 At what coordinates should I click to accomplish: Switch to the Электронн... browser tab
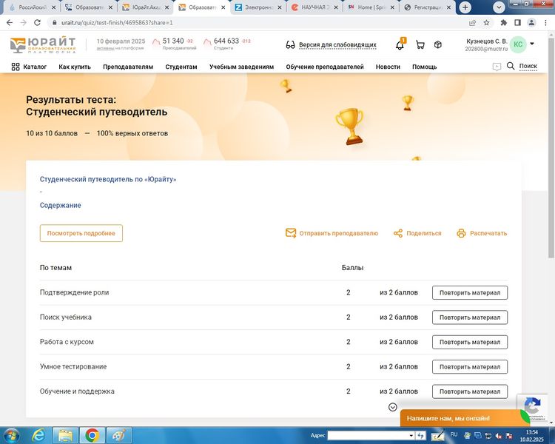pyautogui.click(x=258, y=7)
